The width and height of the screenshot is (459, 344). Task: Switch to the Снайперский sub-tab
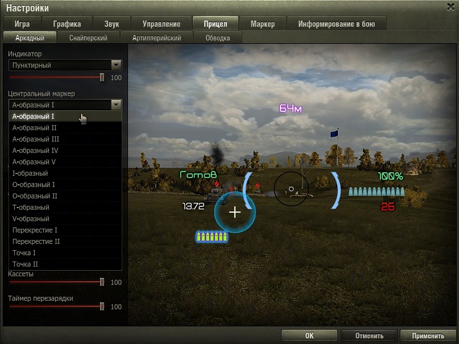click(x=88, y=38)
